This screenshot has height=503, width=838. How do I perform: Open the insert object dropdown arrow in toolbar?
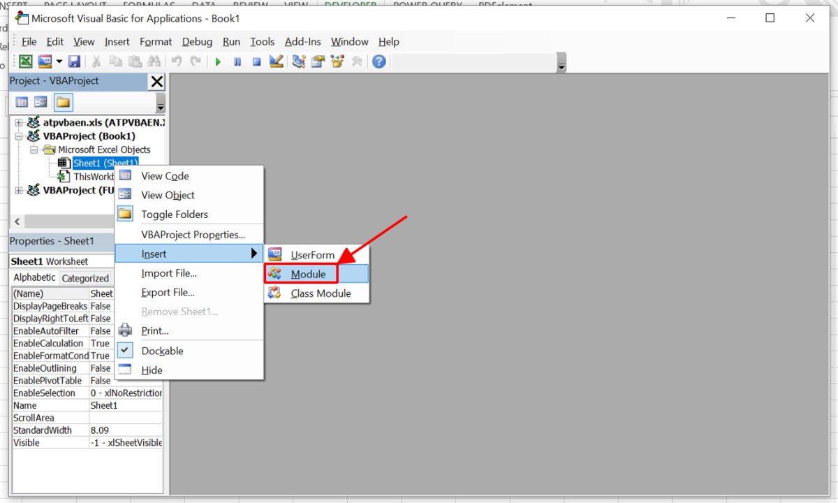click(59, 61)
